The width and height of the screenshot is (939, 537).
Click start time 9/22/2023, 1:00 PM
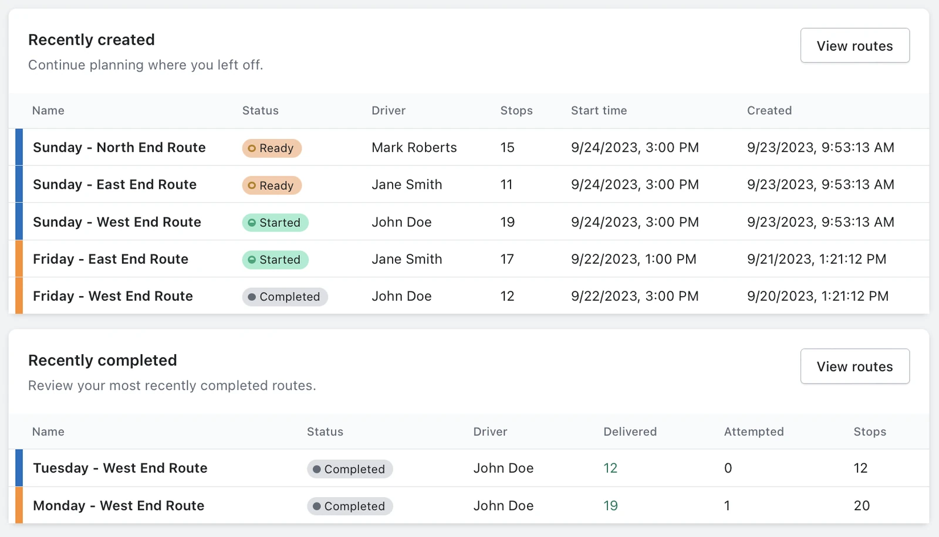(633, 259)
